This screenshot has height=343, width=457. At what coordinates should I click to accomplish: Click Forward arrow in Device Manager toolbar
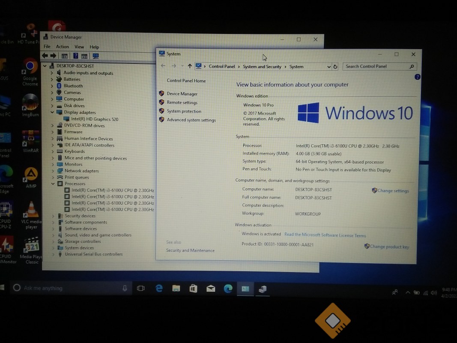click(x=53, y=56)
